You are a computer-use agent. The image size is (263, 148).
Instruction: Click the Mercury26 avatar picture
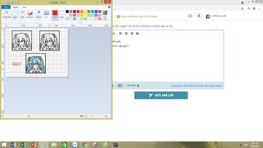208,16
